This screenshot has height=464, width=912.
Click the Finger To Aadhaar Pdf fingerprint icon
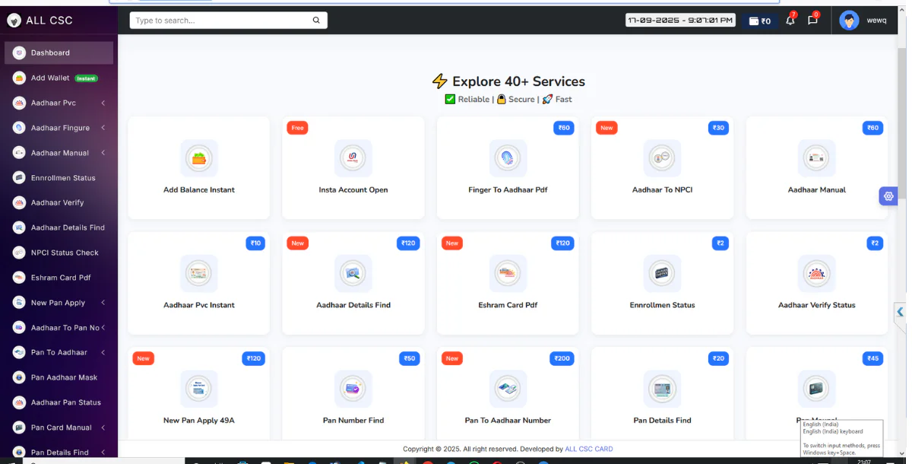pyautogui.click(x=508, y=158)
